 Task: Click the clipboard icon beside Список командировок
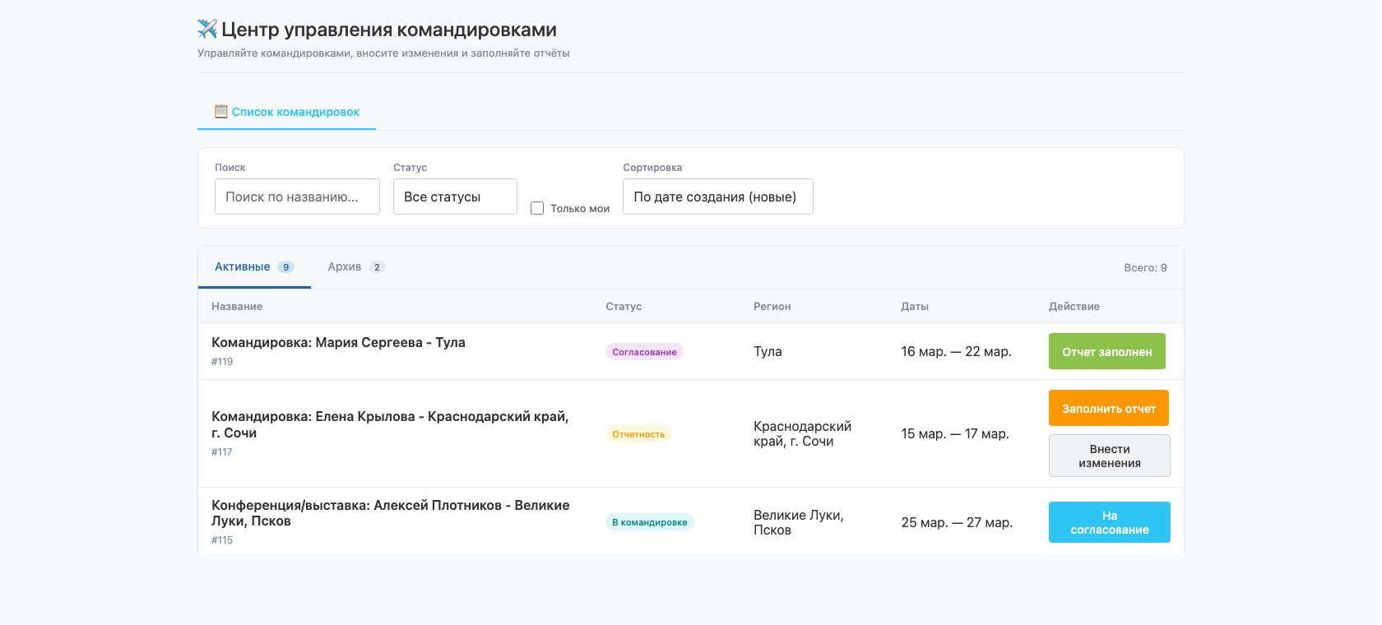(x=220, y=112)
